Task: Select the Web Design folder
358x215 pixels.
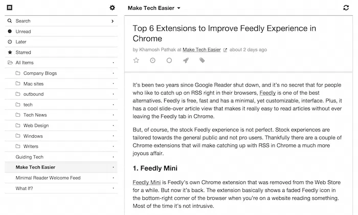Action: (x=37, y=125)
